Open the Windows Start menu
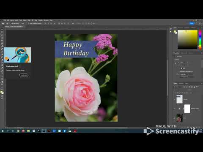The width and height of the screenshot is (203, 152). tap(3, 131)
